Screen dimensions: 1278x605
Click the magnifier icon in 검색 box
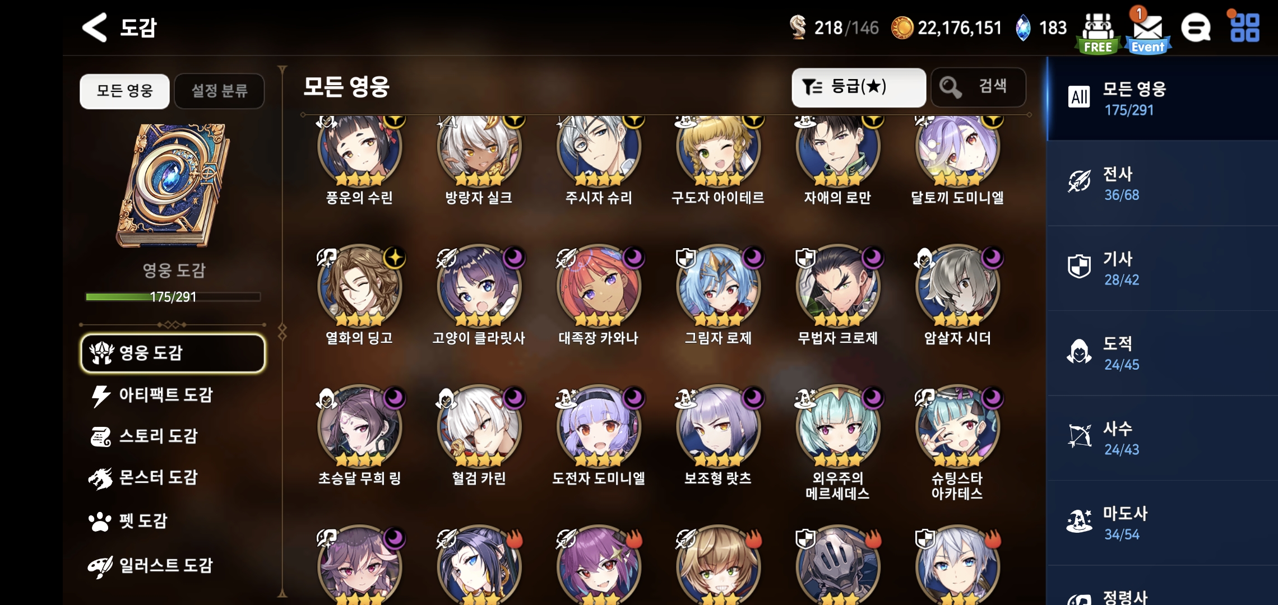[x=950, y=87]
